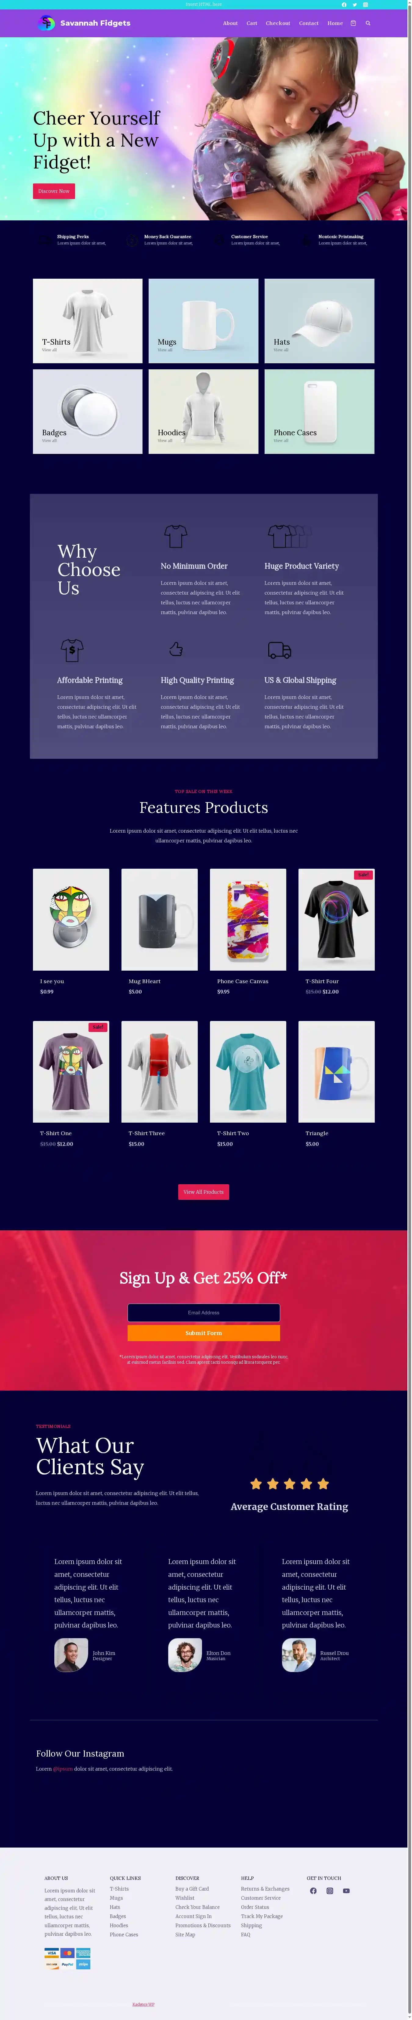Open the footer Facebook icon
Viewport: 412px width, 2020px height.
pyautogui.click(x=313, y=1891)
